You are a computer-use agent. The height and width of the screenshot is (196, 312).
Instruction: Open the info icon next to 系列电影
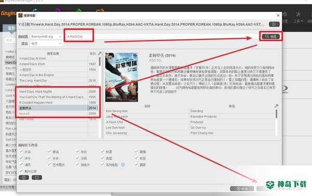123,164
